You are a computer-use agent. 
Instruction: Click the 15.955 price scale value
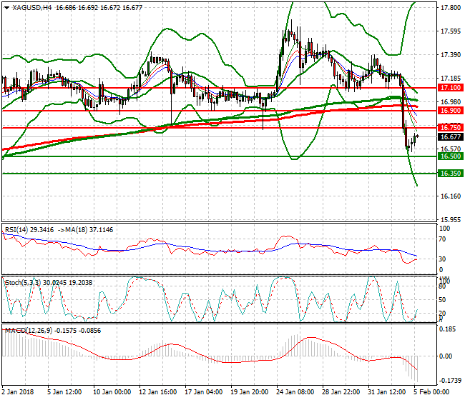[451, 220]
